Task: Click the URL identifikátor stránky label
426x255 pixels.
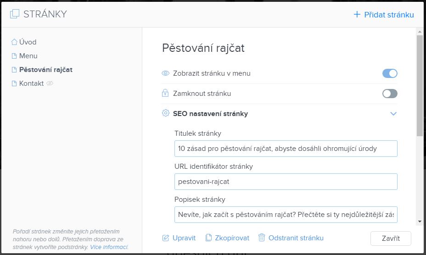Action: point(213,166)
